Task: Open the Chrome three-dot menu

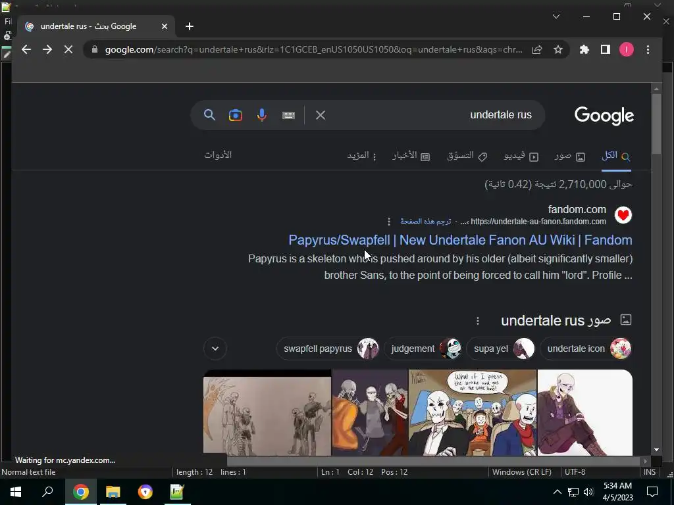Action: [648, 49]
